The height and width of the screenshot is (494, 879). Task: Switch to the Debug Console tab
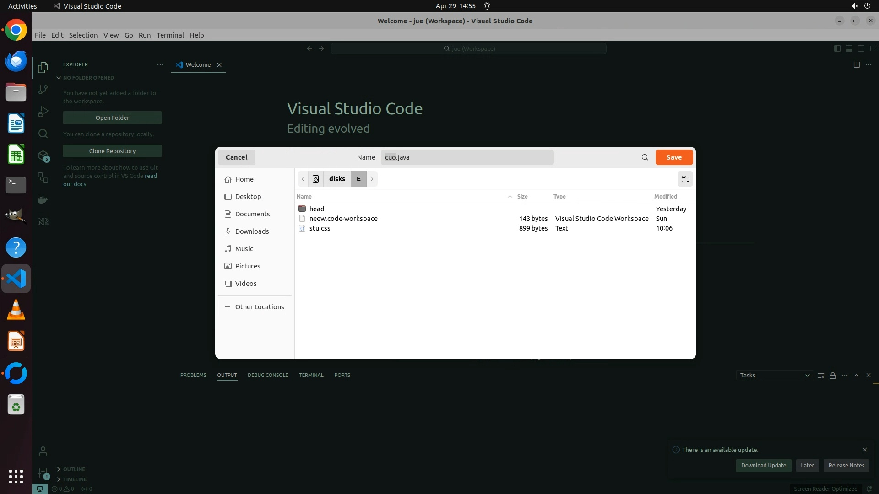pos(268,375)
